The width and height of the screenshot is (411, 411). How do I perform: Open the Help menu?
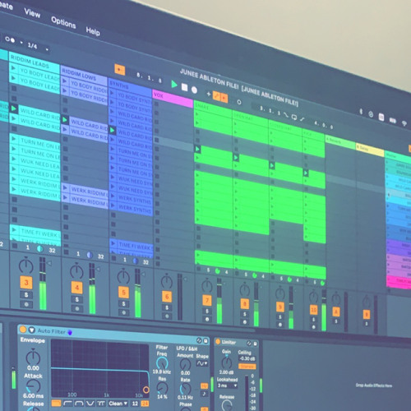coord(93,31)
